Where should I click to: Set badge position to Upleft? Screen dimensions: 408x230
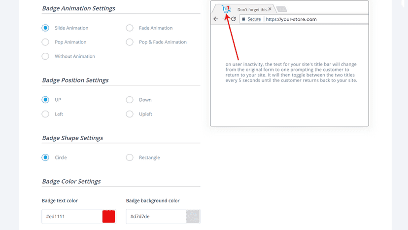point(130,114)
